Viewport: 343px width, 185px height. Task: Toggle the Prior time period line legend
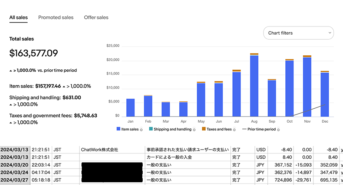click(x=244, y=129)
